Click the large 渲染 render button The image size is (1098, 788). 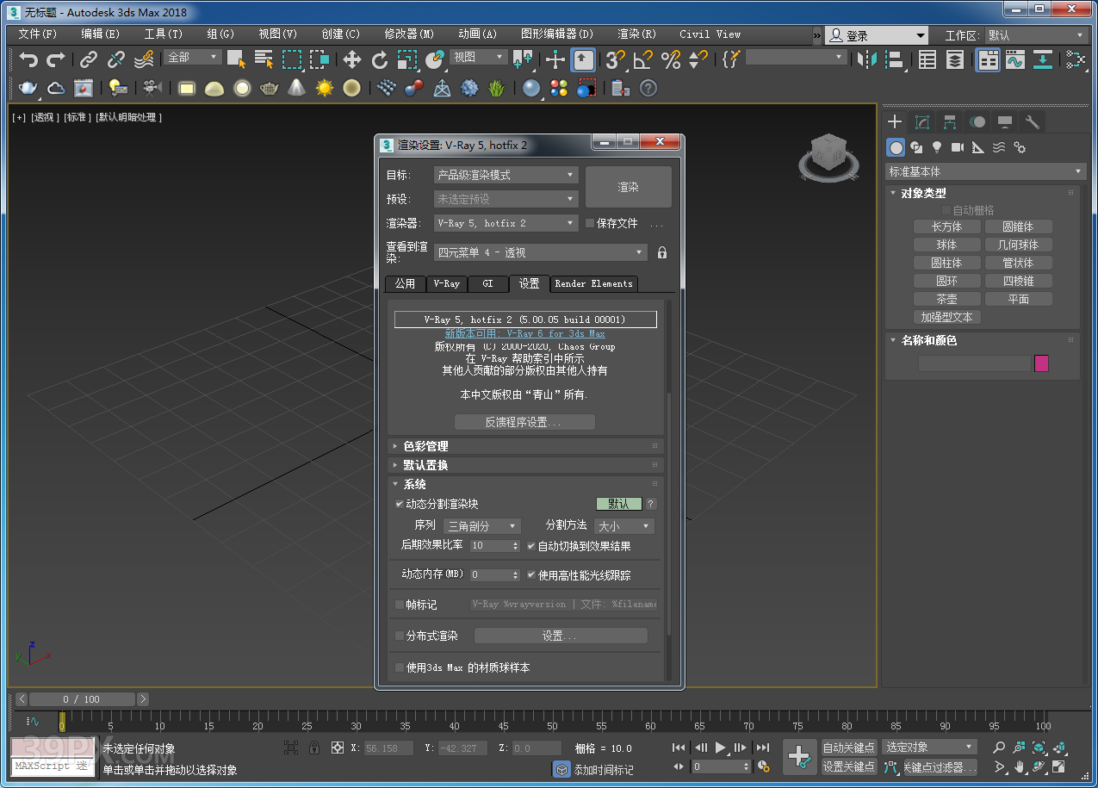point(629,187)
